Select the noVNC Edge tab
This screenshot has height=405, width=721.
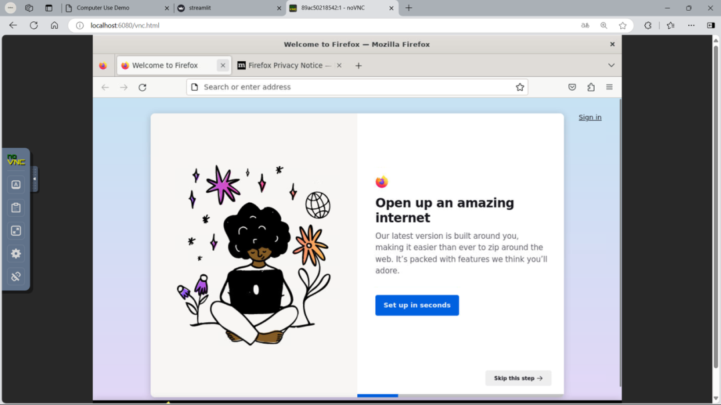point(342,8)
